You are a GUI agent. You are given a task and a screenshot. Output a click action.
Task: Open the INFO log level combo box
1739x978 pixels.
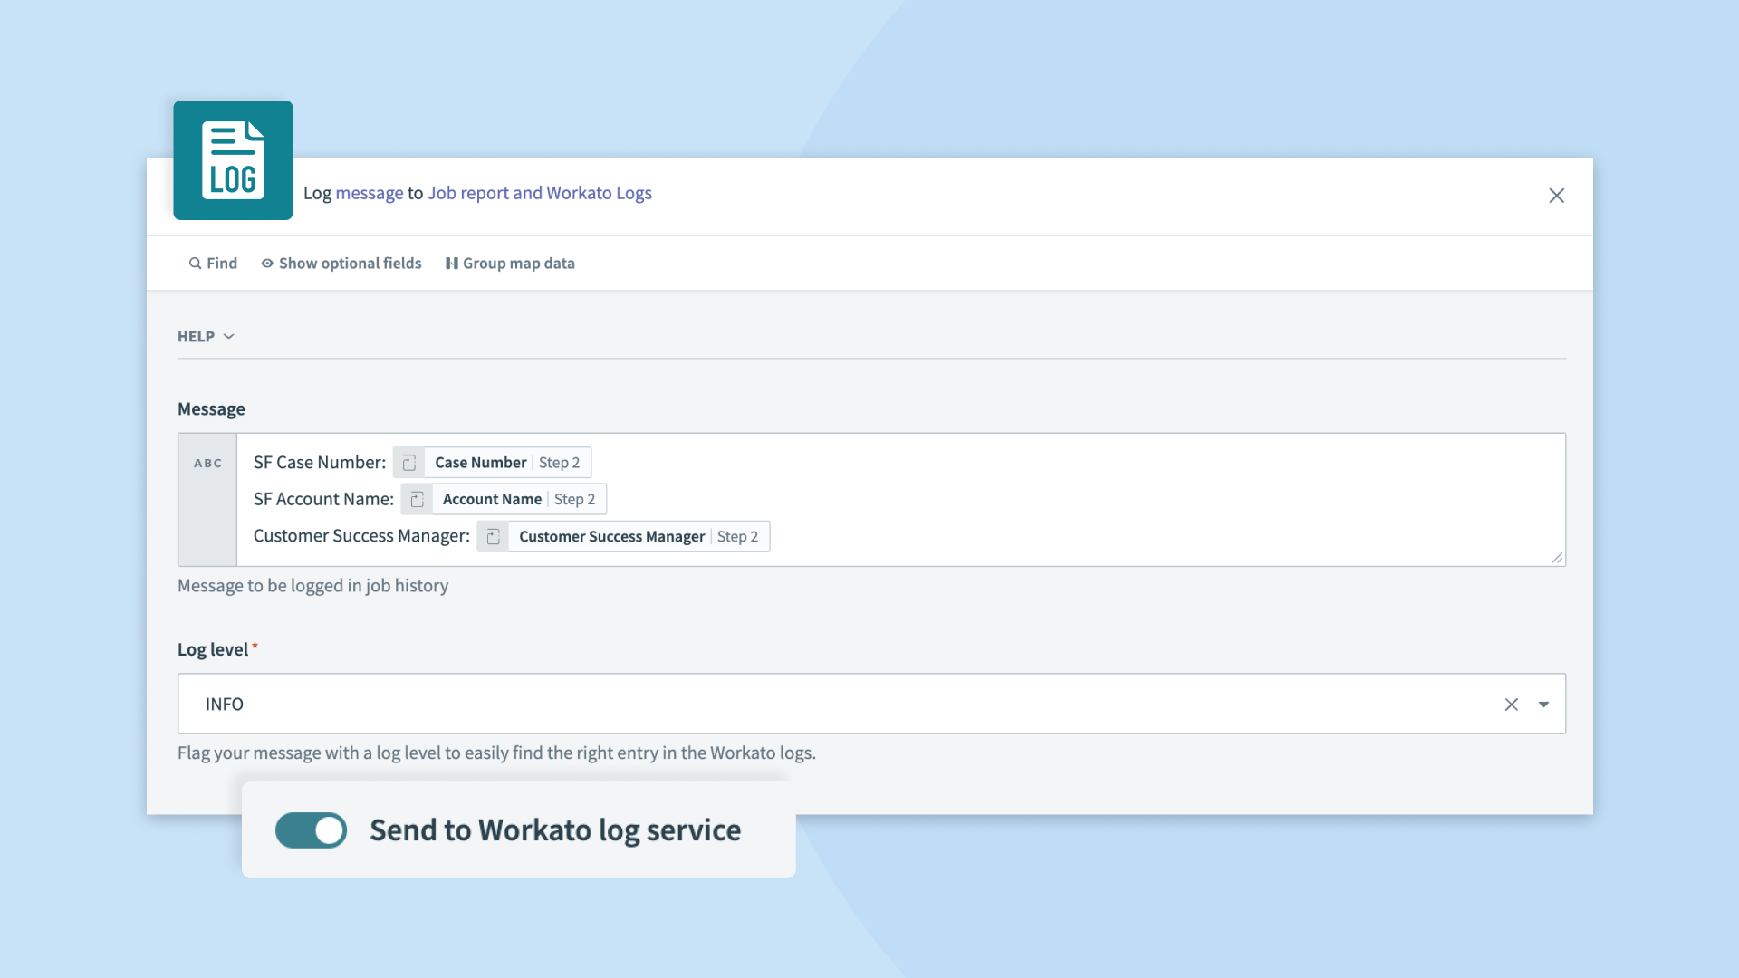(815, 705)
